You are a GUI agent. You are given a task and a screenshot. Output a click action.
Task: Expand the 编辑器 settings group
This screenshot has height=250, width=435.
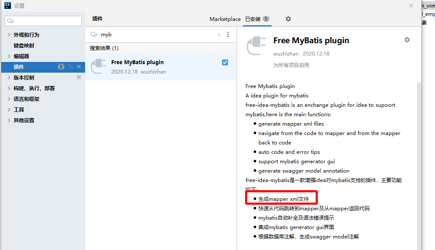pos(9,56)
